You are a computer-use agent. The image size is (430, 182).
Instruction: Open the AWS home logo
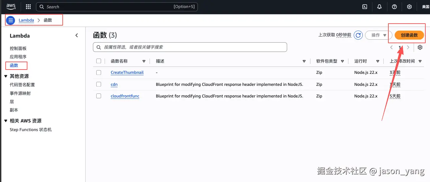pos(11,6)
